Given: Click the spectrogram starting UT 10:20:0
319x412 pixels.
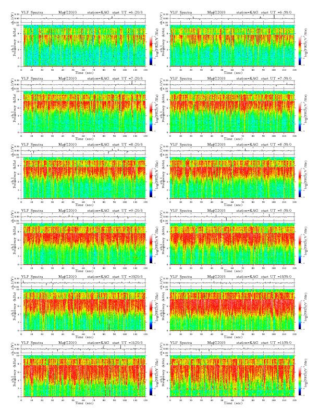Looking at the screenshot, I should [x=83, y=310].
